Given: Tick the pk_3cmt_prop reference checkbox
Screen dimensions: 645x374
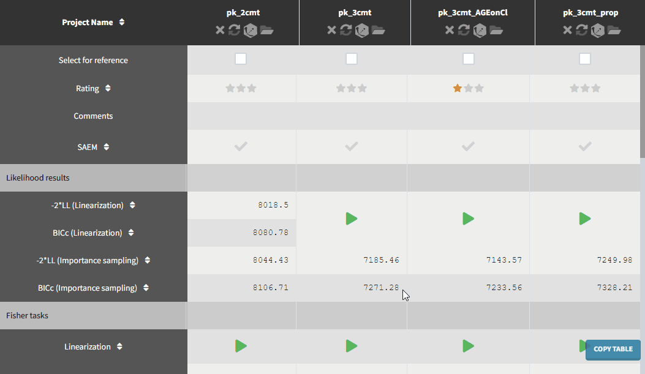Looking at the screenshot, I should pyautogui.click(x=585, y=59).
